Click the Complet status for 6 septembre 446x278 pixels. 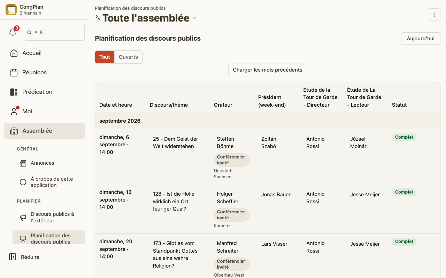[404, 137]
